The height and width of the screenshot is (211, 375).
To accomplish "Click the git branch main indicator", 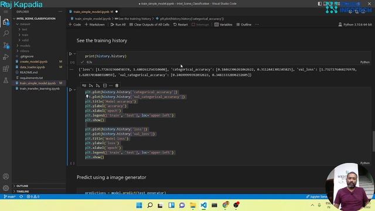I will (10, 197).
